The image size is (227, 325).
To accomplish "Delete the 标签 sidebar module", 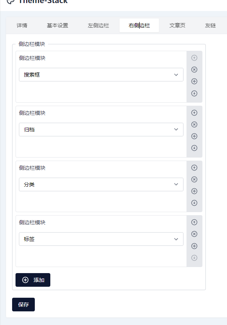I will [194, 234].
